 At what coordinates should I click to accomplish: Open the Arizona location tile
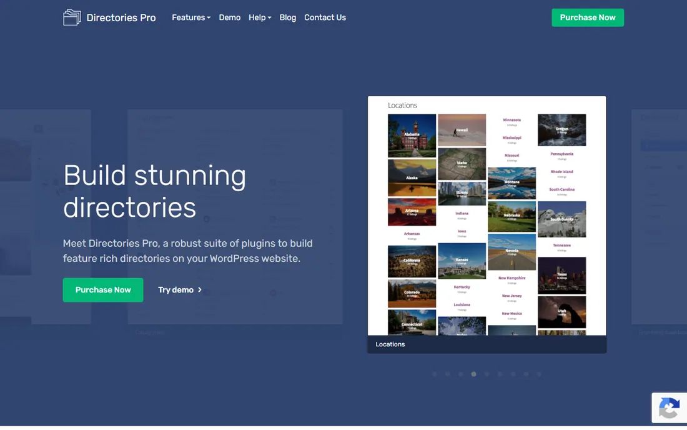[412, 212]
